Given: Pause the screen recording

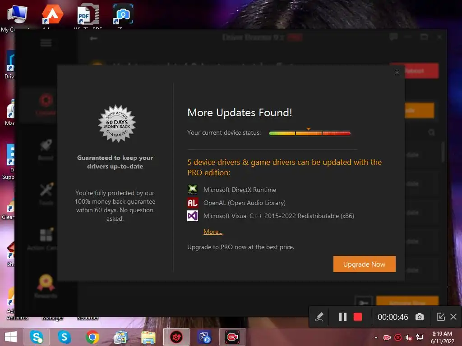Looking at the screenshot, I should (x=342, y=317).
